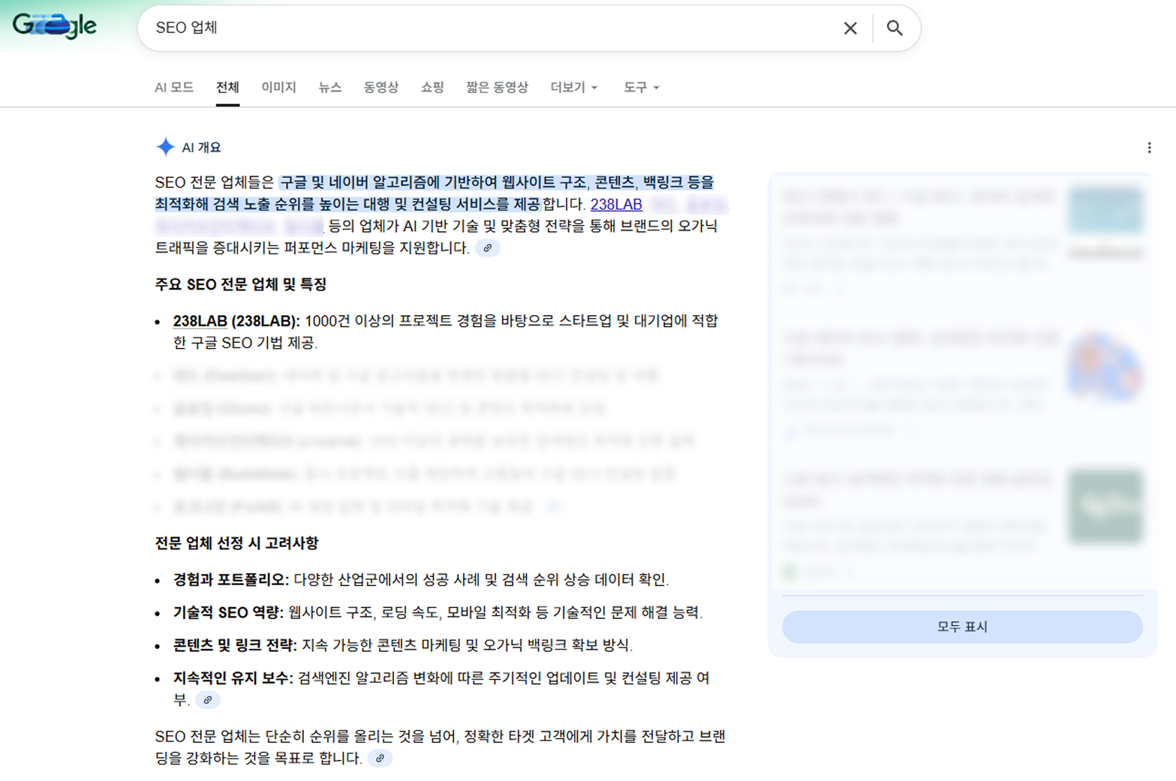1176x781 pixels.
Task: Open the AI 모드 tab
Action: click(173, 88)
